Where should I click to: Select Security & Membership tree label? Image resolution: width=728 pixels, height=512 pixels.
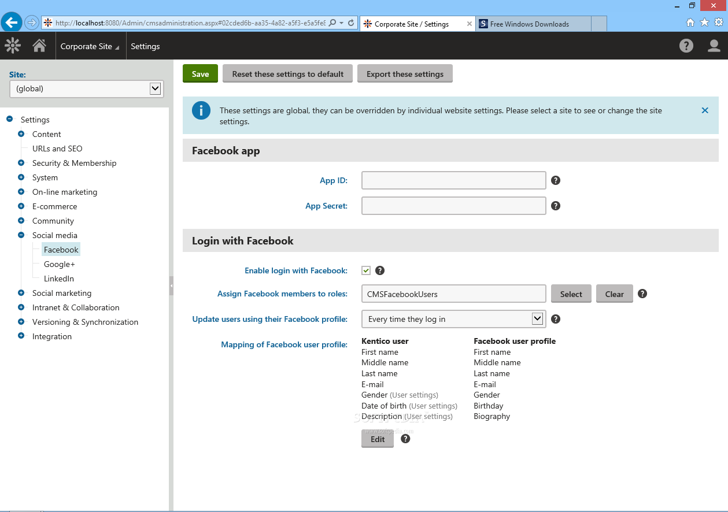click(x=74, y=163)
